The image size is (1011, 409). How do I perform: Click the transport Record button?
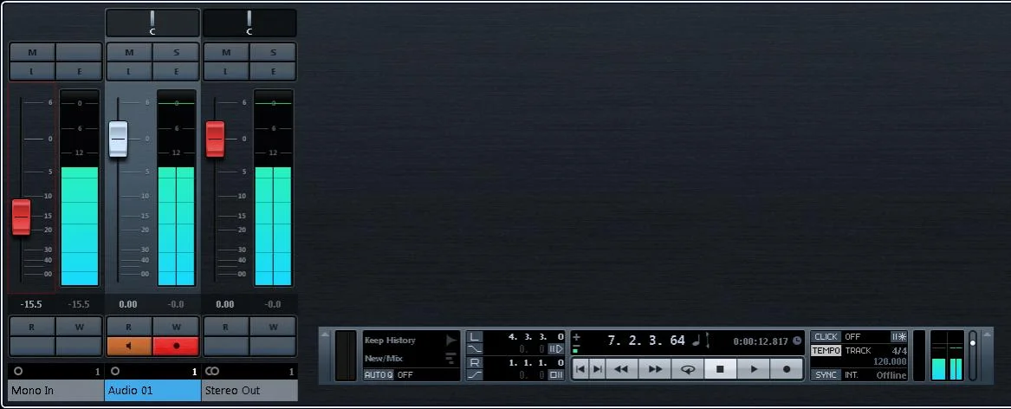click(x=787, y=369)
